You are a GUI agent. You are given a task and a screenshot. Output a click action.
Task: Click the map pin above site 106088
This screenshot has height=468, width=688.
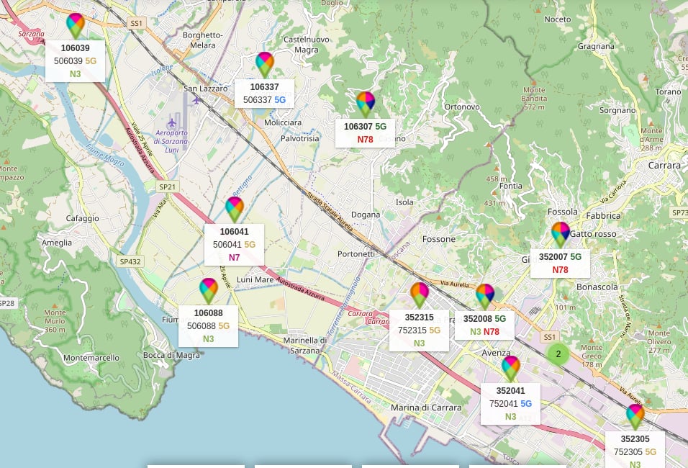pyautogui.click(x=209, y=291)
